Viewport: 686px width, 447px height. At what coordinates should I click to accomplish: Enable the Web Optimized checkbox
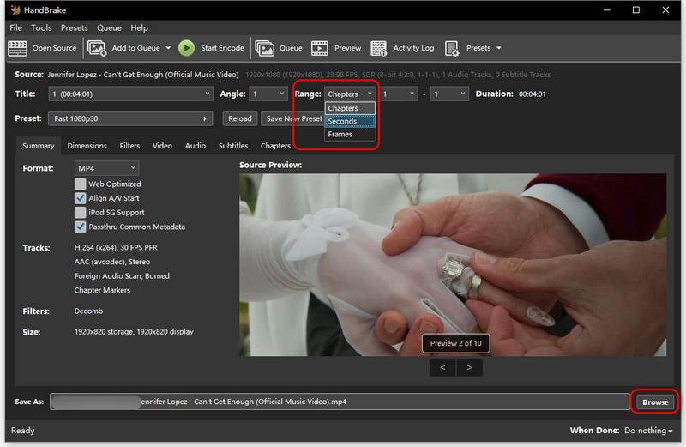[x=81, y=184]
